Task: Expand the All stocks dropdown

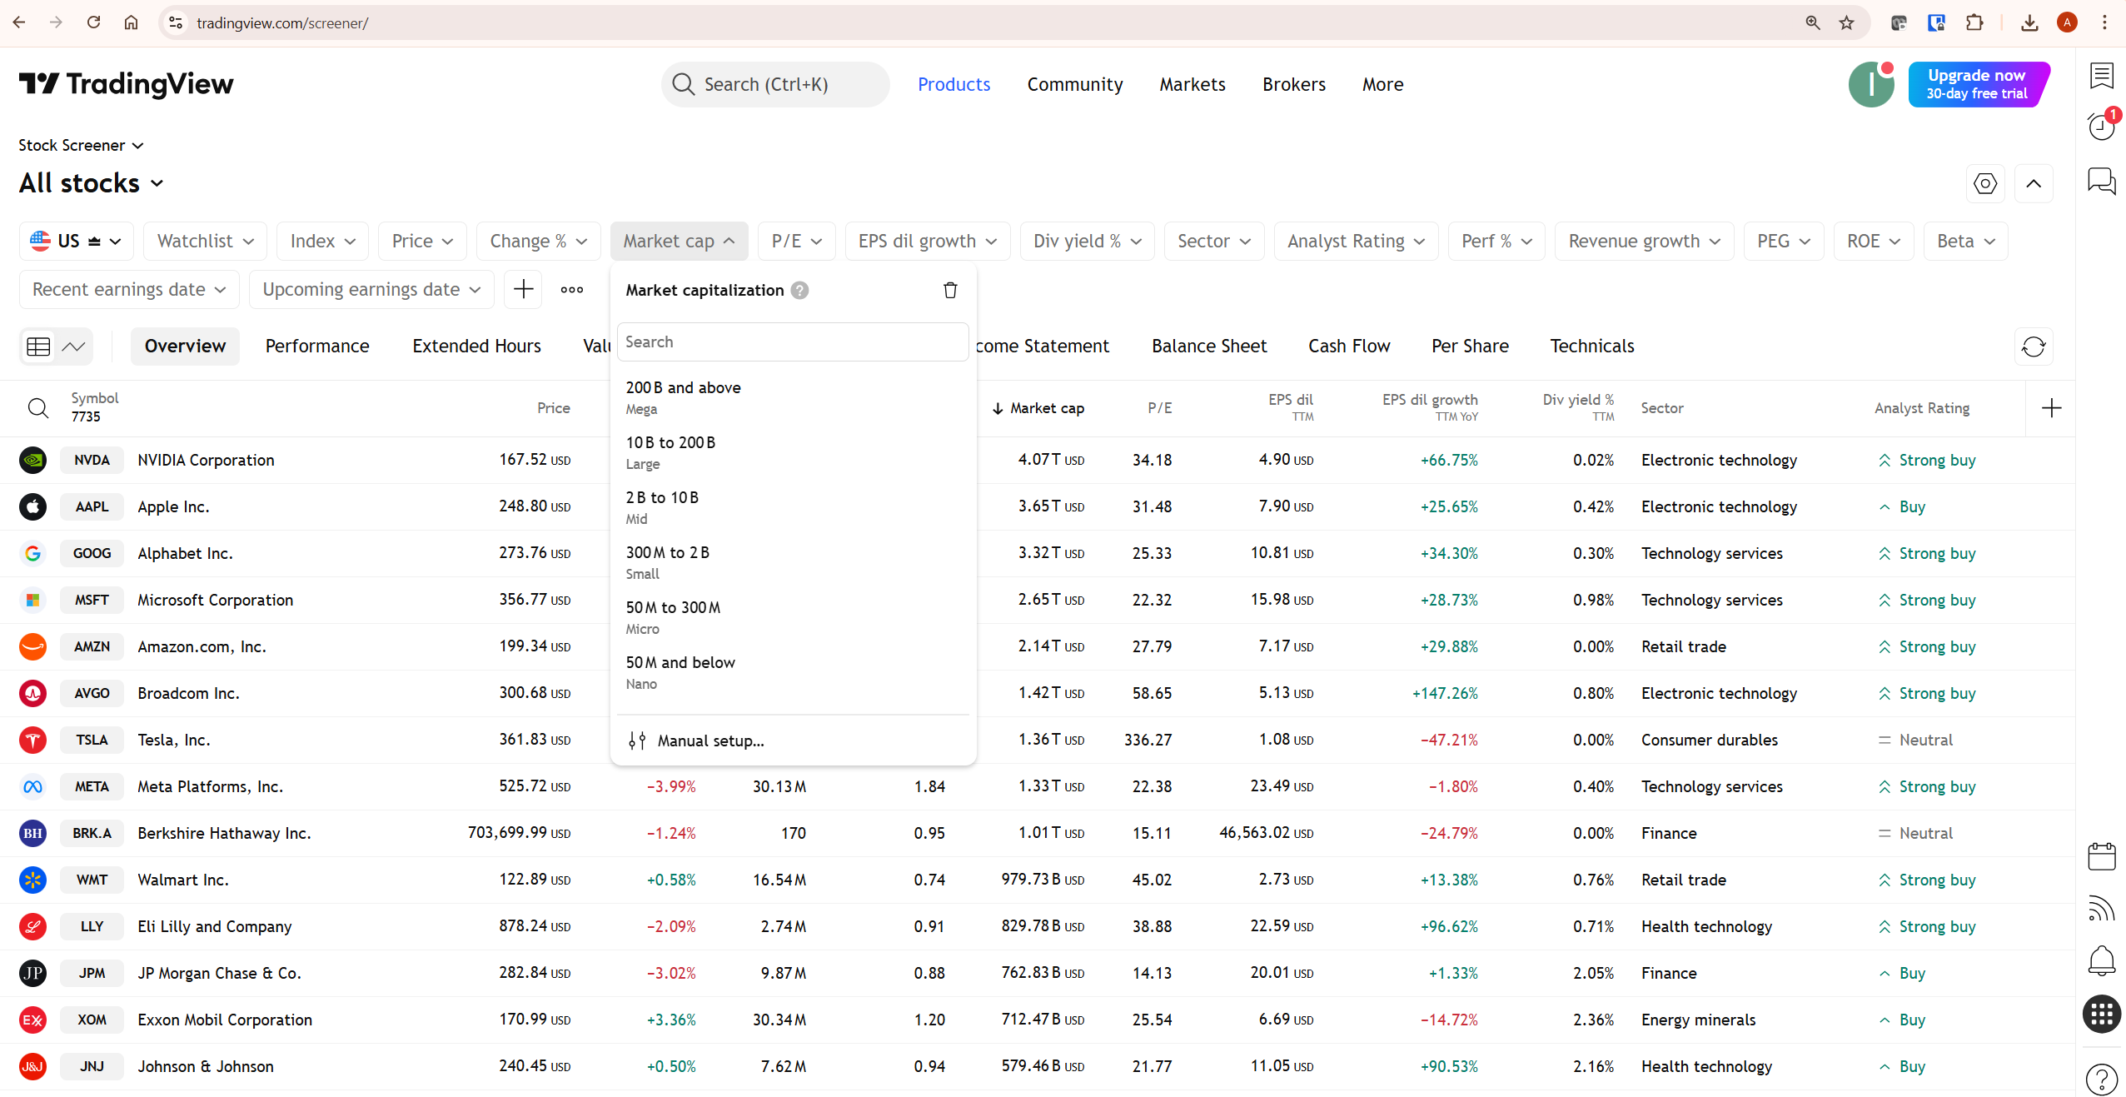Action: coord(90,182)
